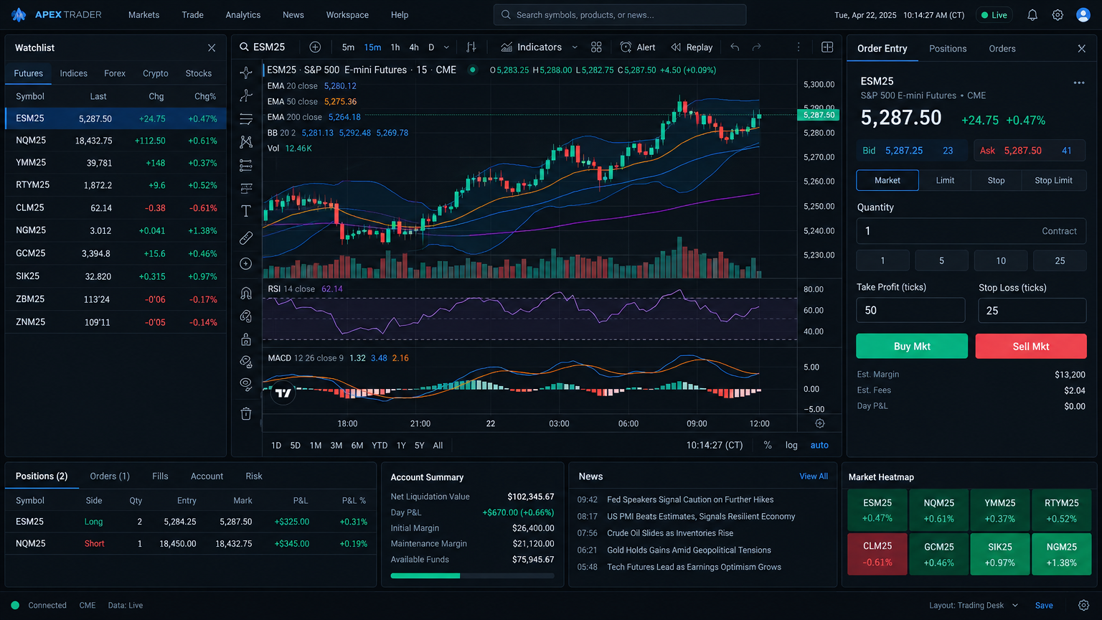Screen dimensions: 1102x620
Task: Open the Positions tab in order panel
Action: point(948,48)
